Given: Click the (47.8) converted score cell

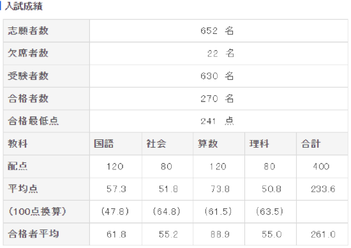Looking at the screenshot, I should pos(115,212).
